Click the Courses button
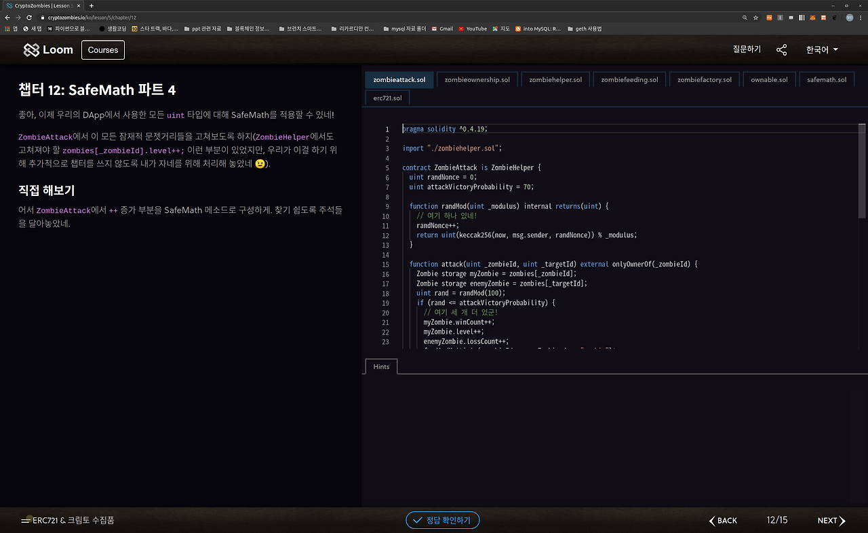 click(x=103, y=50)
